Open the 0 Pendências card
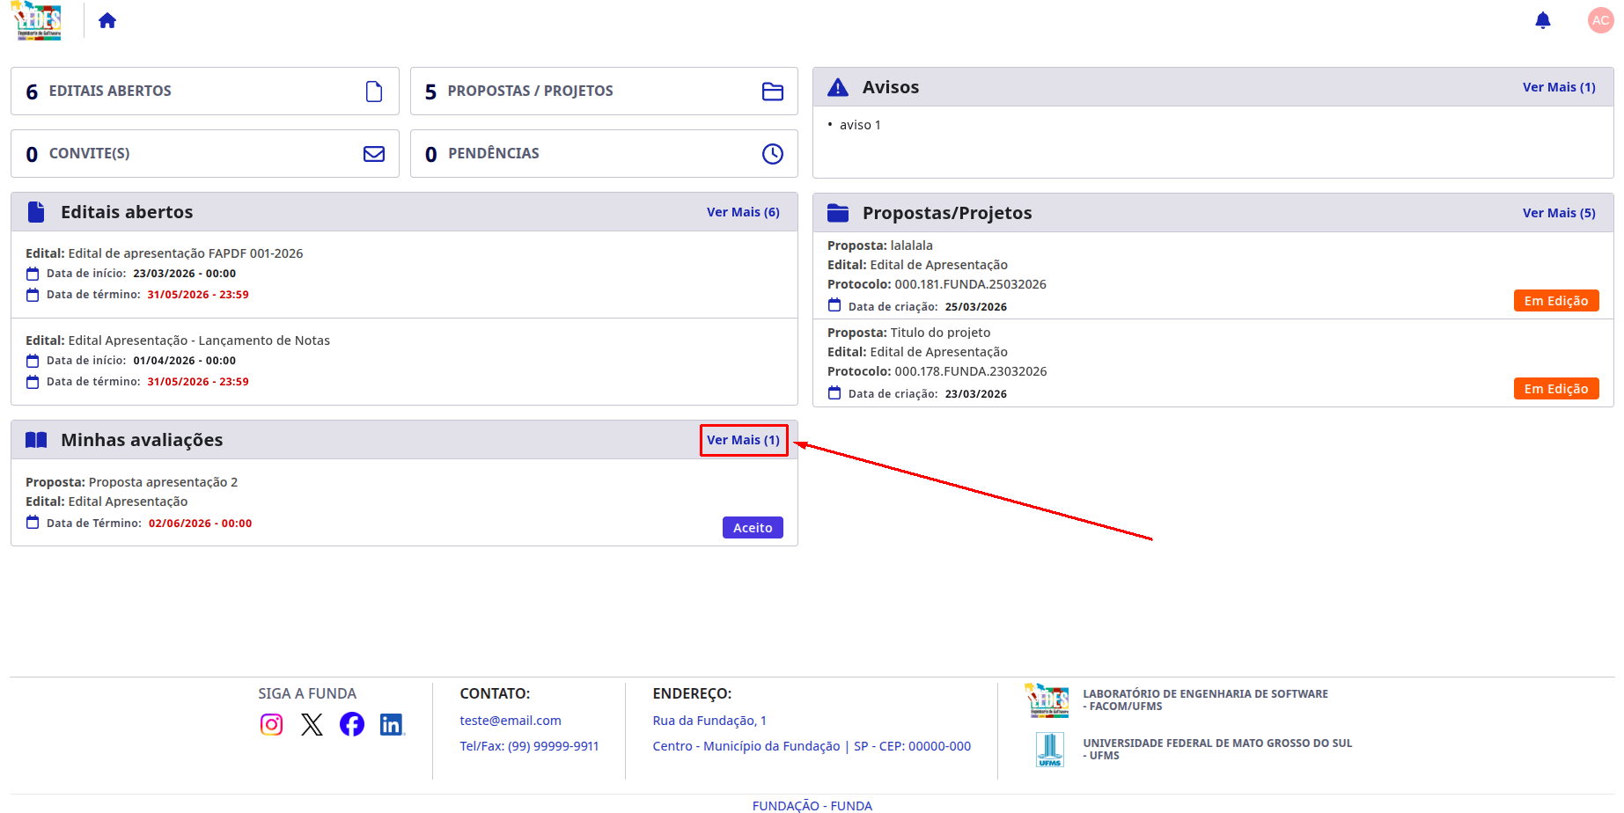This screenshot has width=1624, height=813. [604, 154]
